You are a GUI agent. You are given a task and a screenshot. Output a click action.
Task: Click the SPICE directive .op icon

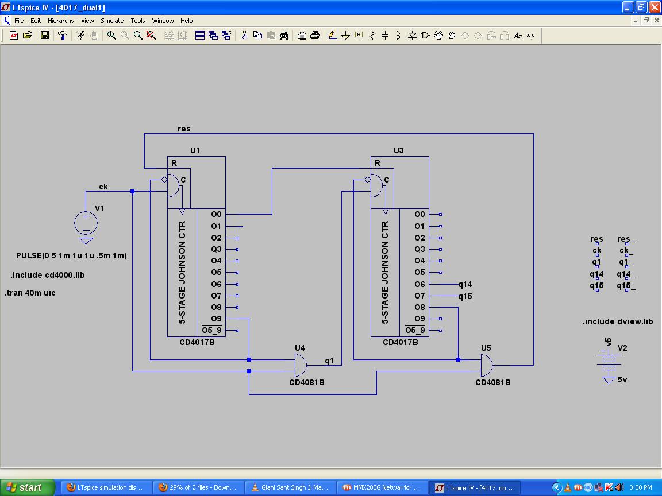(x=531, y=36)
